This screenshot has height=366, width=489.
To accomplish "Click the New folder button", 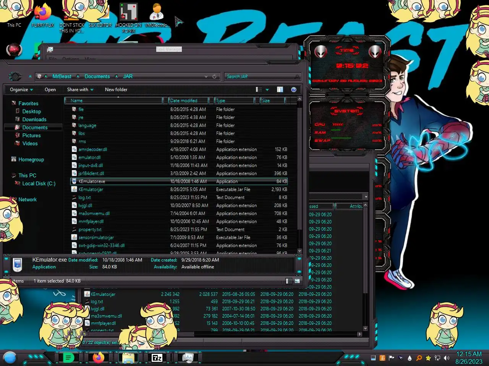I will tap(116, 90).
